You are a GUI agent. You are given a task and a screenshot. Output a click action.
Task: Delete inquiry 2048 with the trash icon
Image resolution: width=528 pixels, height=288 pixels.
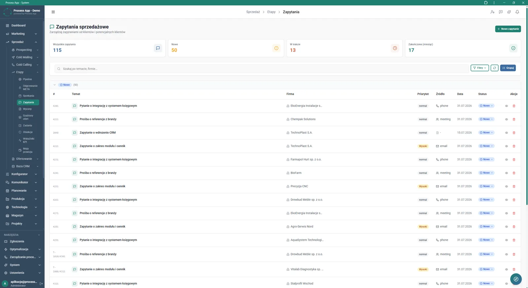pos(514,133)
